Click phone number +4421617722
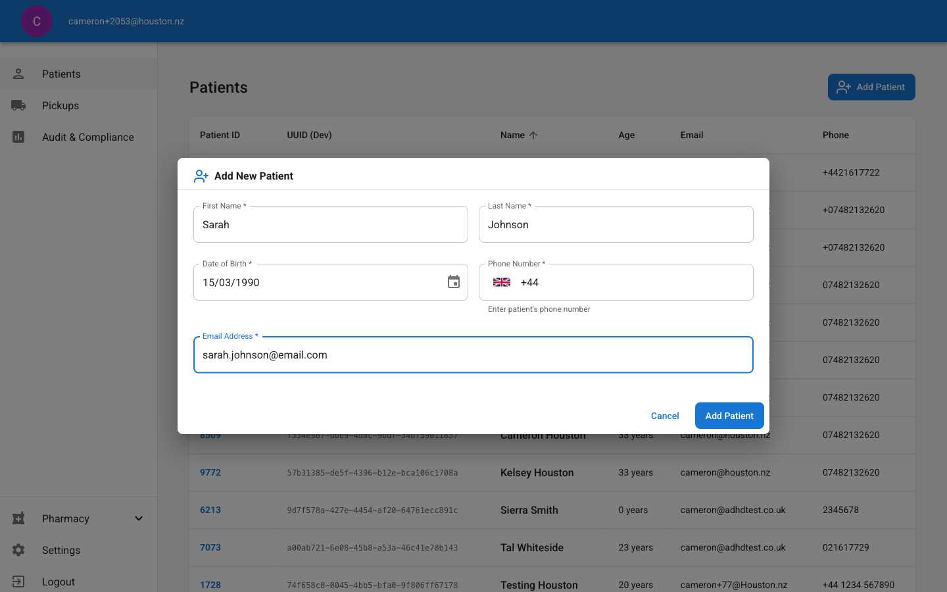 point(851,172)
